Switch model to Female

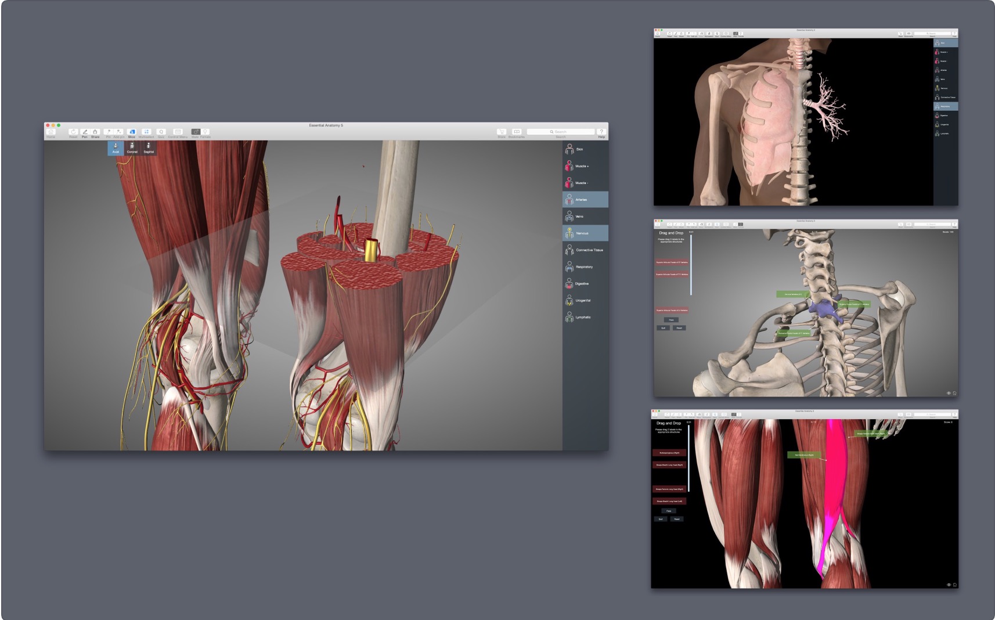coord(206,132)
